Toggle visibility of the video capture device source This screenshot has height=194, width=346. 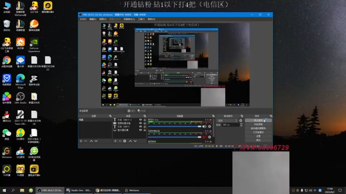140,123
